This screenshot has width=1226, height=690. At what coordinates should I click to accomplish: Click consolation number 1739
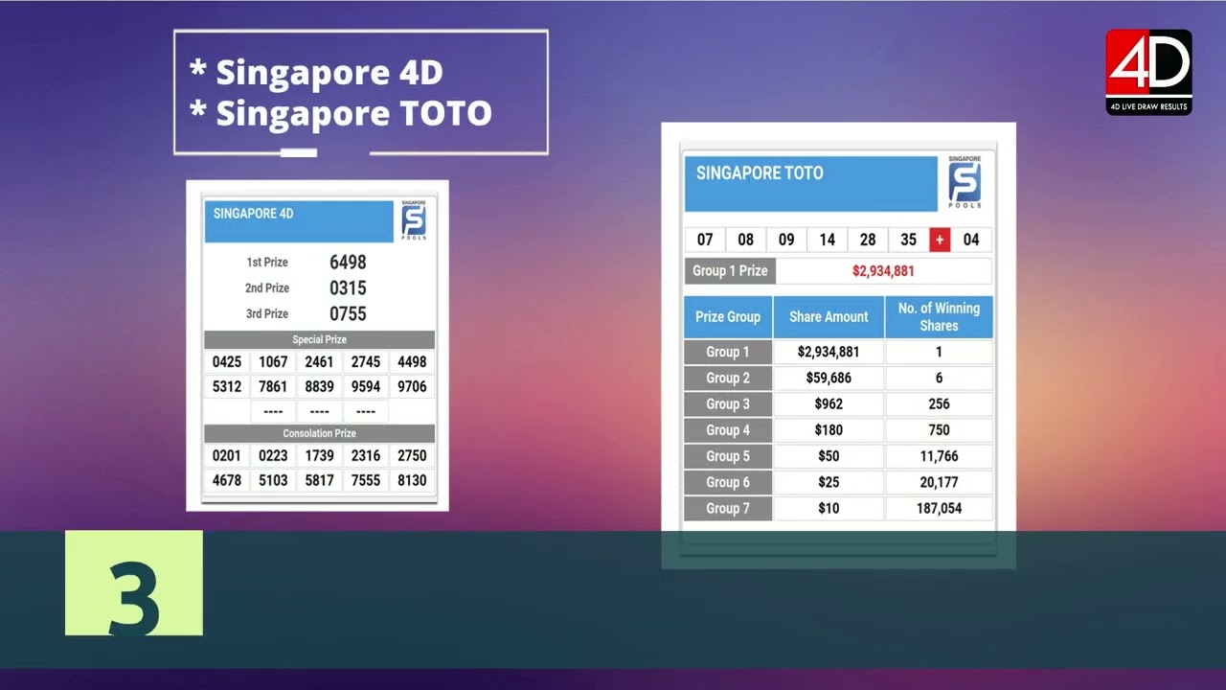coord(320,456)
